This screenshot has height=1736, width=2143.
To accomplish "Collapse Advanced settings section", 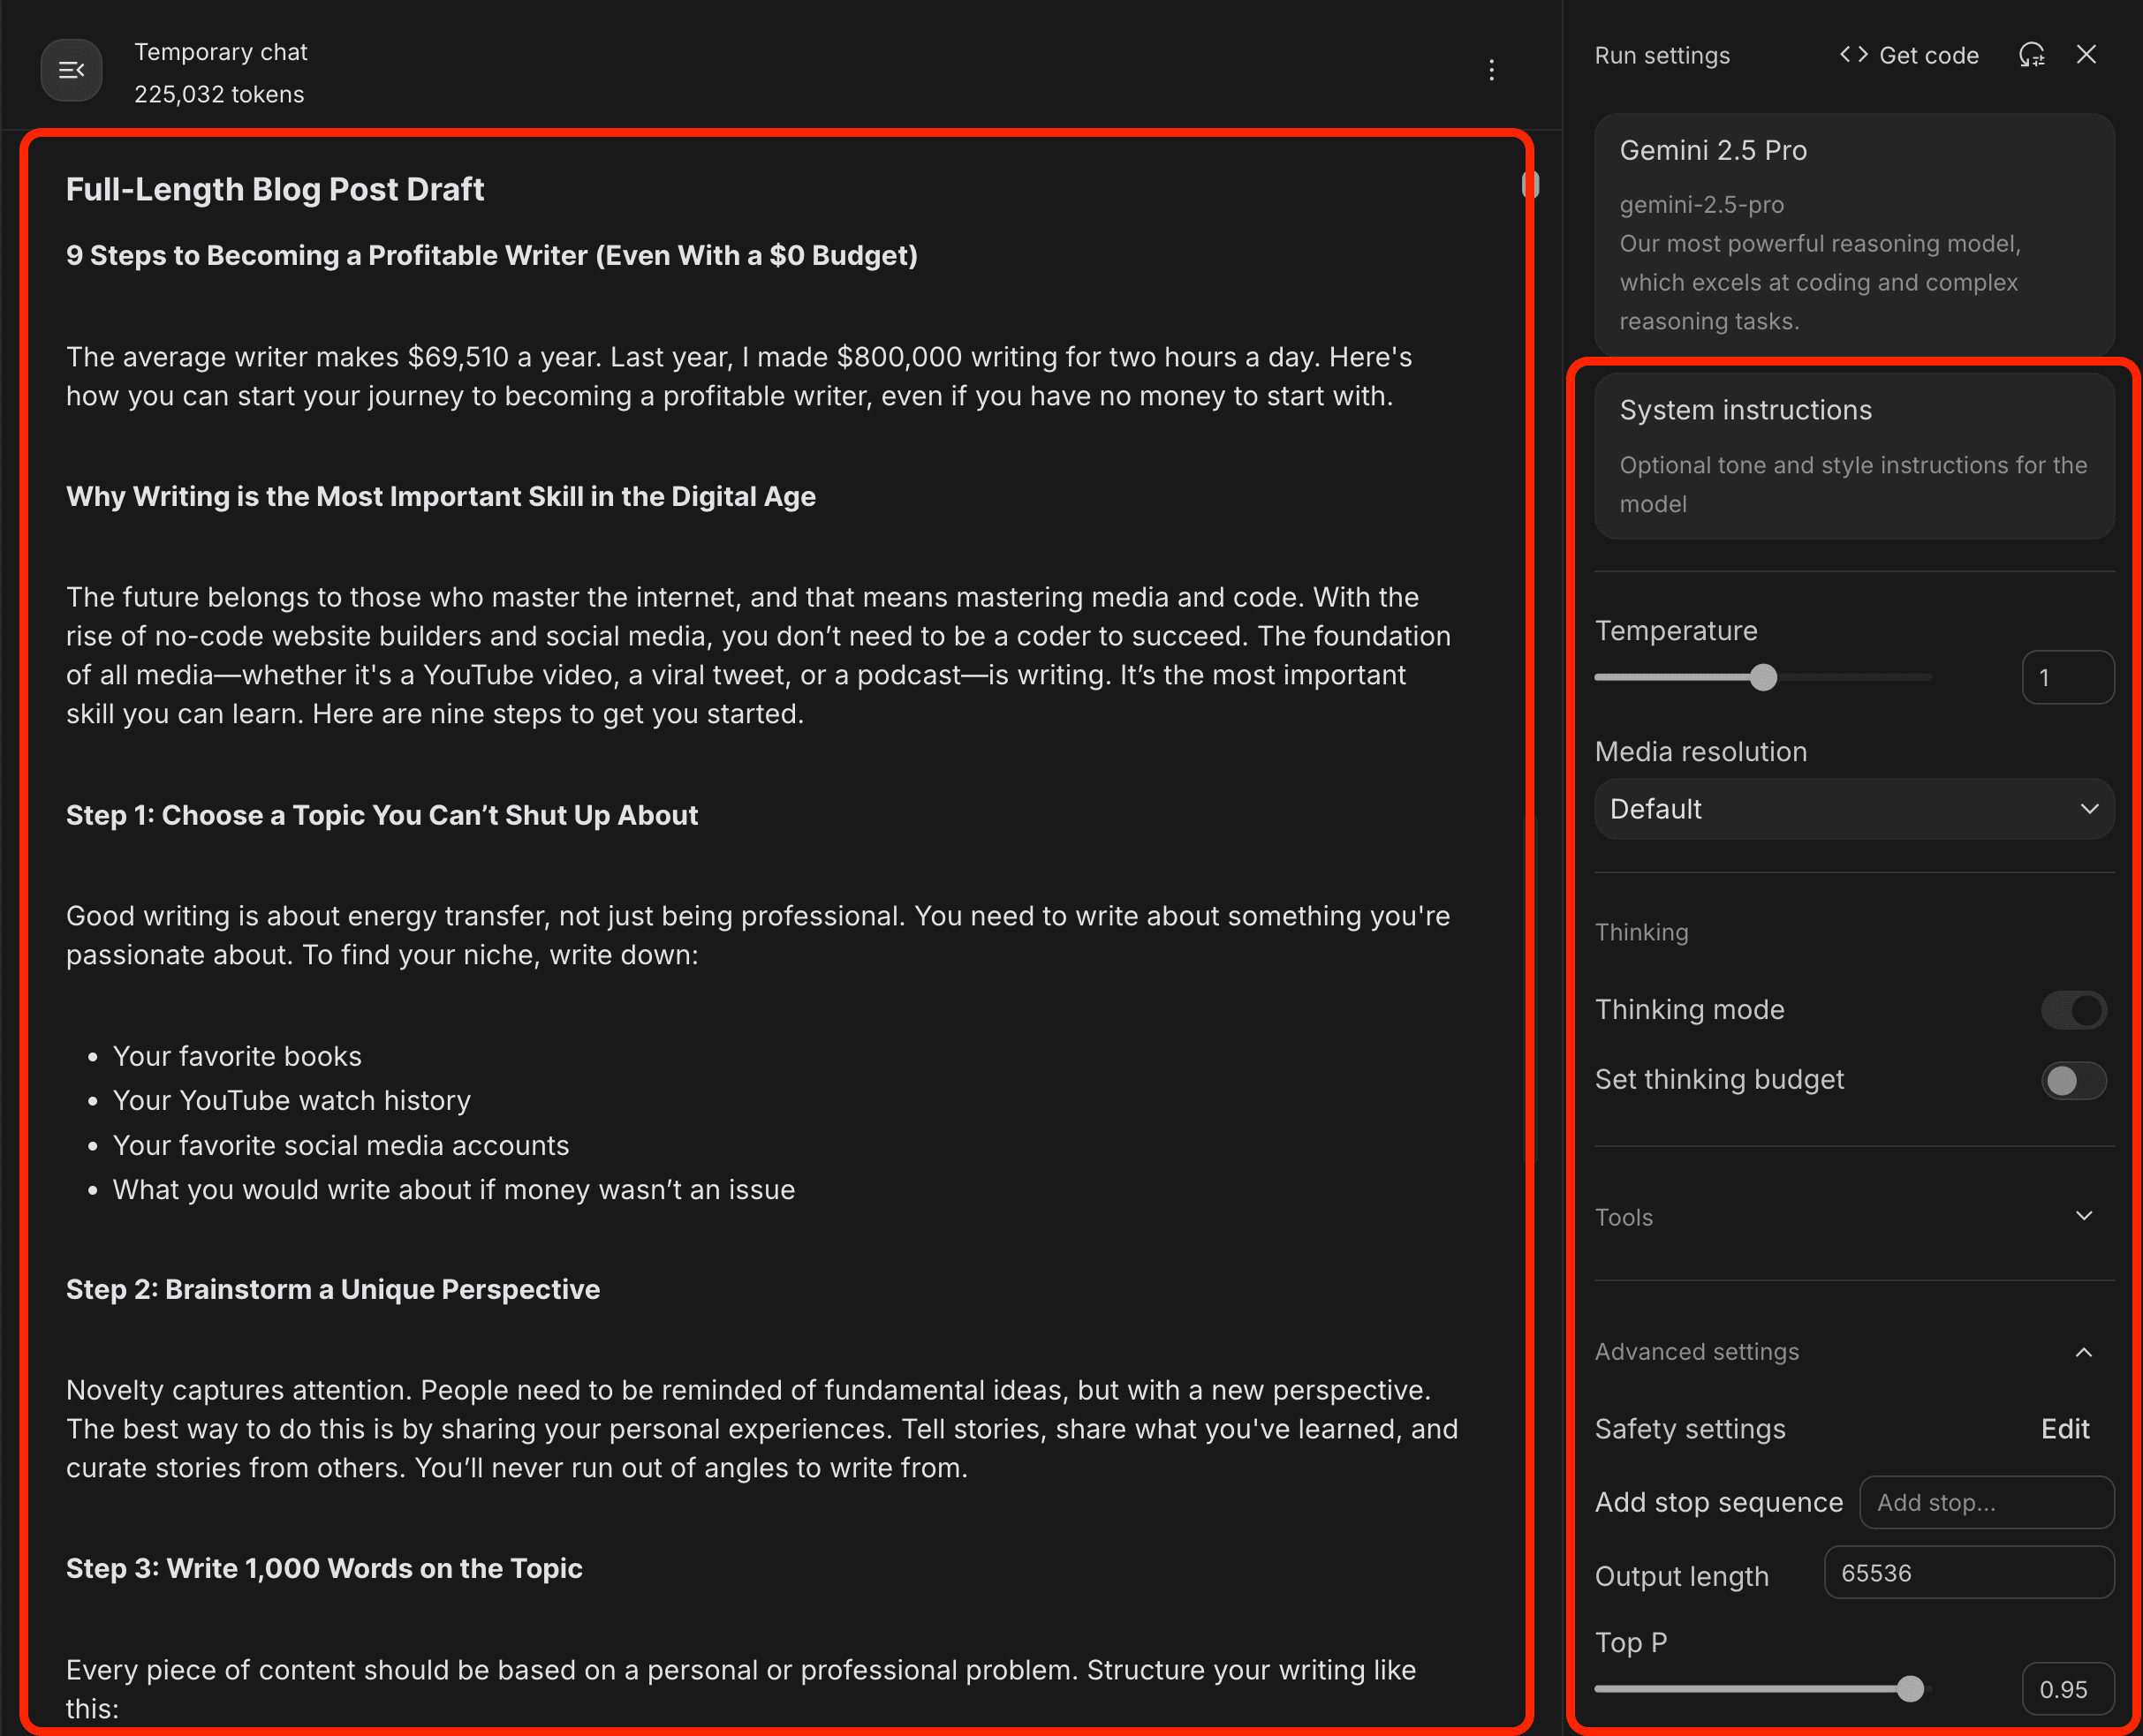I will pos(2084,1352).
